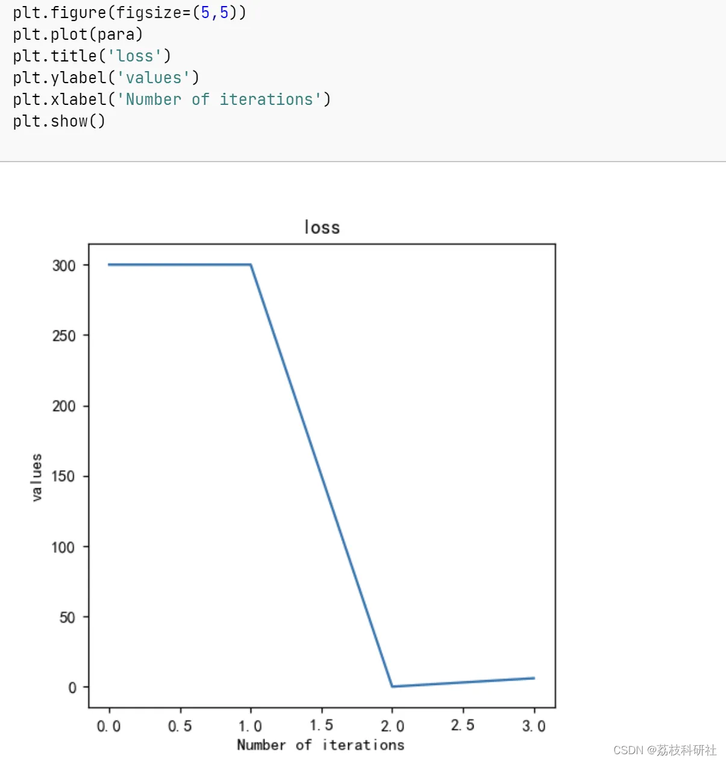Click the 50 y-axis tick label

(67, 617)
